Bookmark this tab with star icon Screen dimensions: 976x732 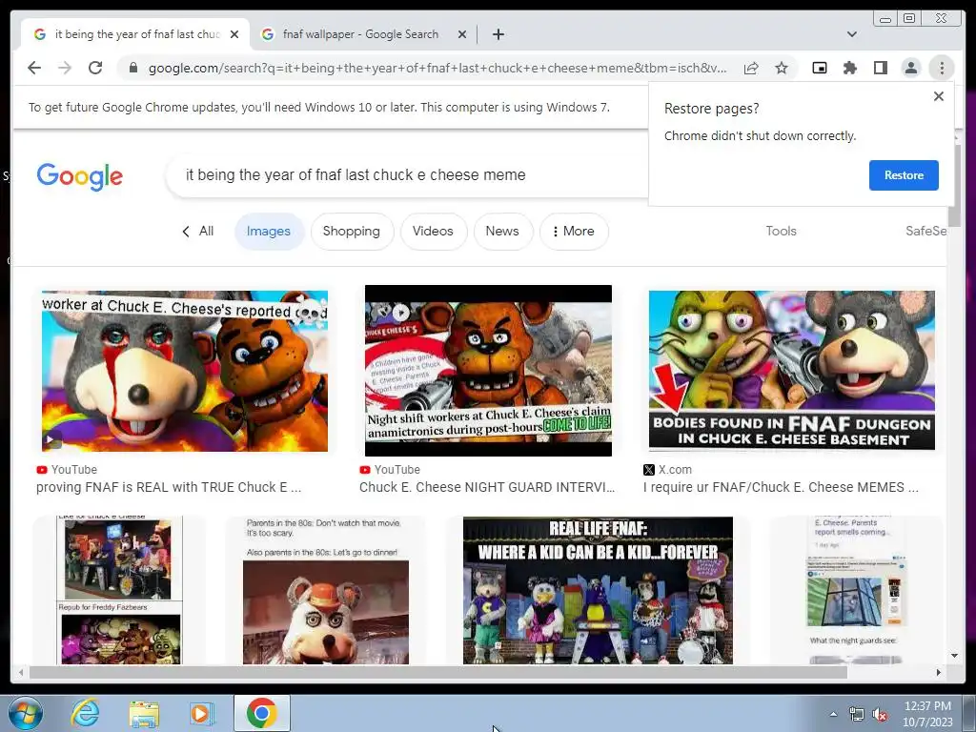tap(782, 68)
